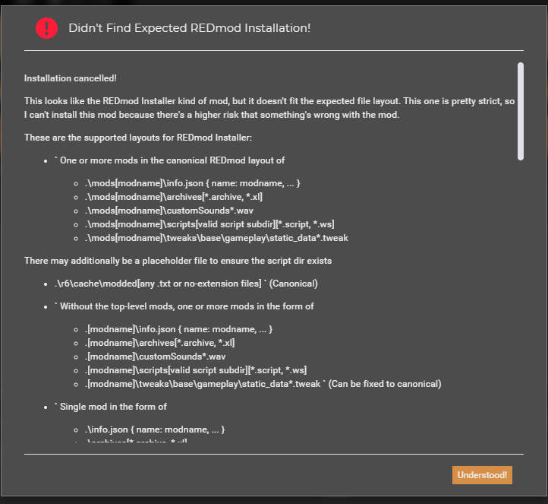The width and height of the screenshot is (548, 504).
Task: Click the dialog's vertical scrollbar thumb
Action: [x=521, y=111]
